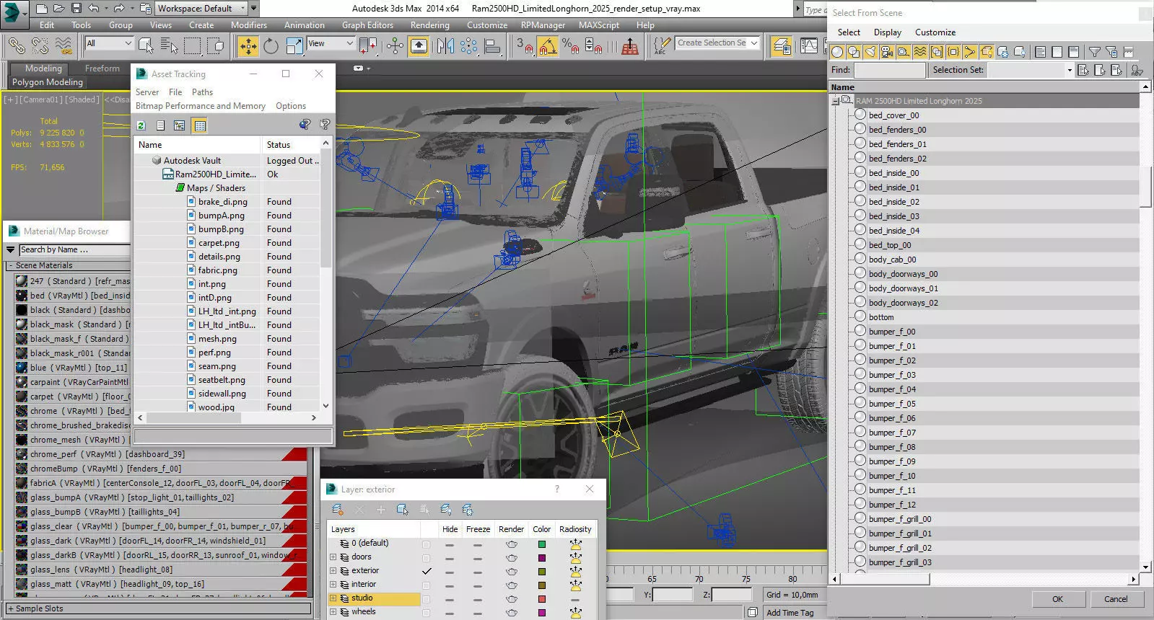The width and height of the screenshot is (1154, 620).
Task: Open Display menu in Select From Scene
Action: (x=888, y=32)
